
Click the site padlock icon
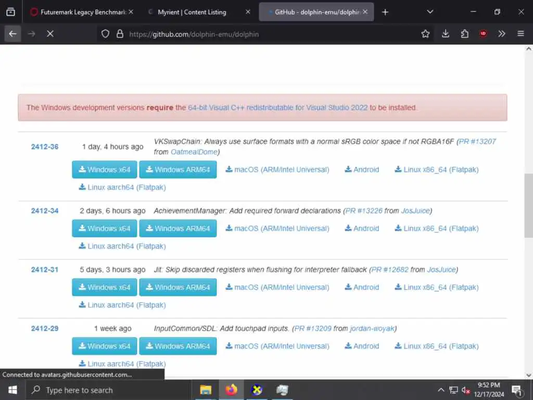[120, 34]
